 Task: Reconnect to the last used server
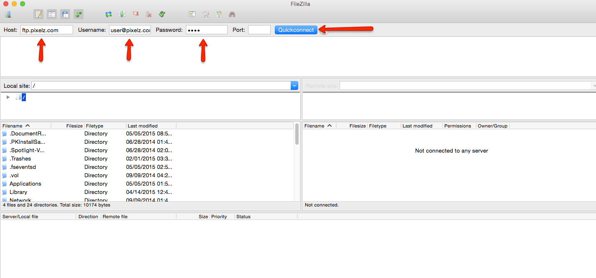click(162, 14)
